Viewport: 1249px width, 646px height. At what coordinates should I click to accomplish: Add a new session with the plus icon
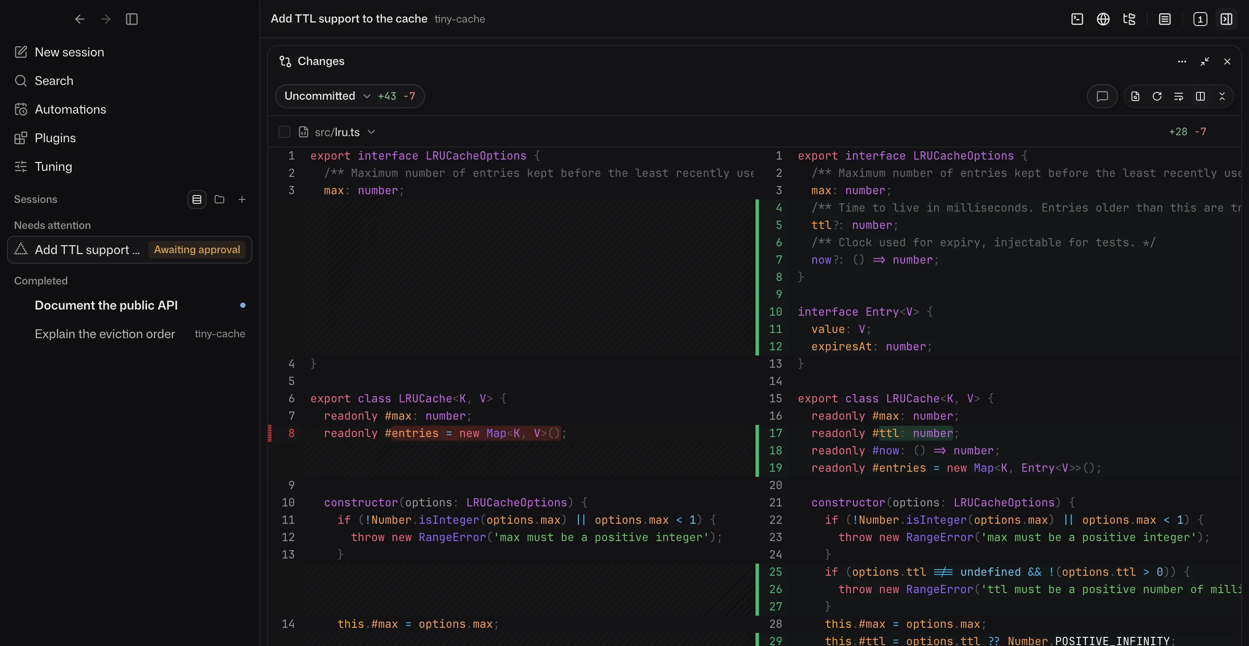[242, 199]
